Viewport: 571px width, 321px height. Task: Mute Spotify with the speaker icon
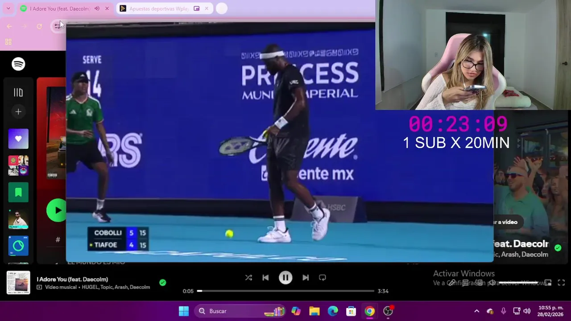[x=492, y=283]
